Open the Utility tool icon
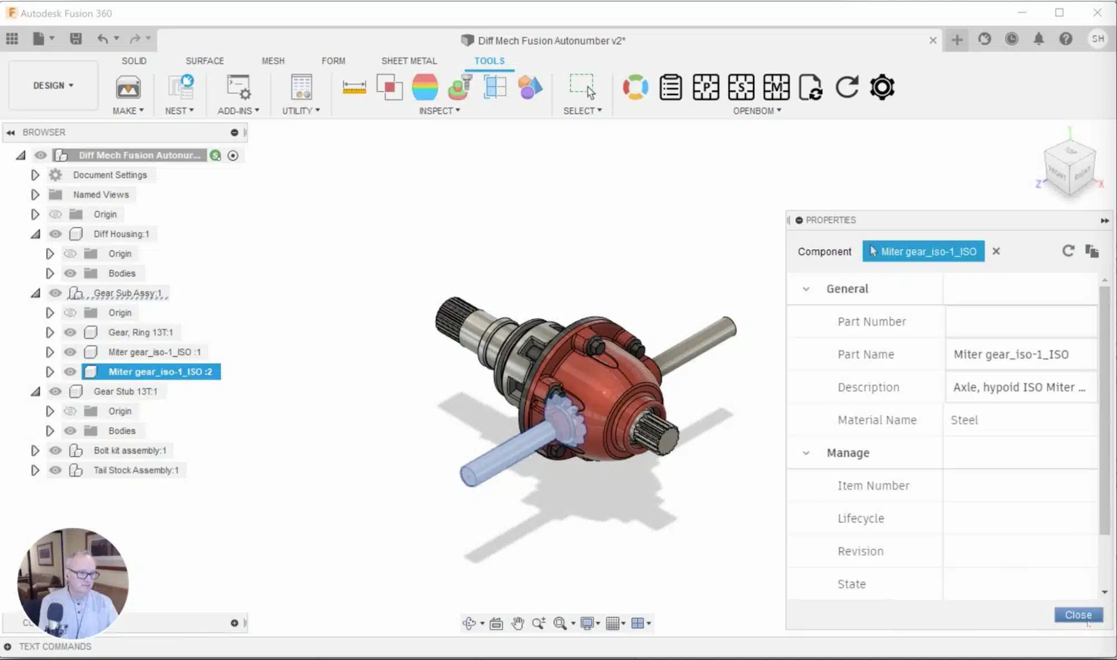This screenshot has height=660, width=1117. [x=301, y=88]
